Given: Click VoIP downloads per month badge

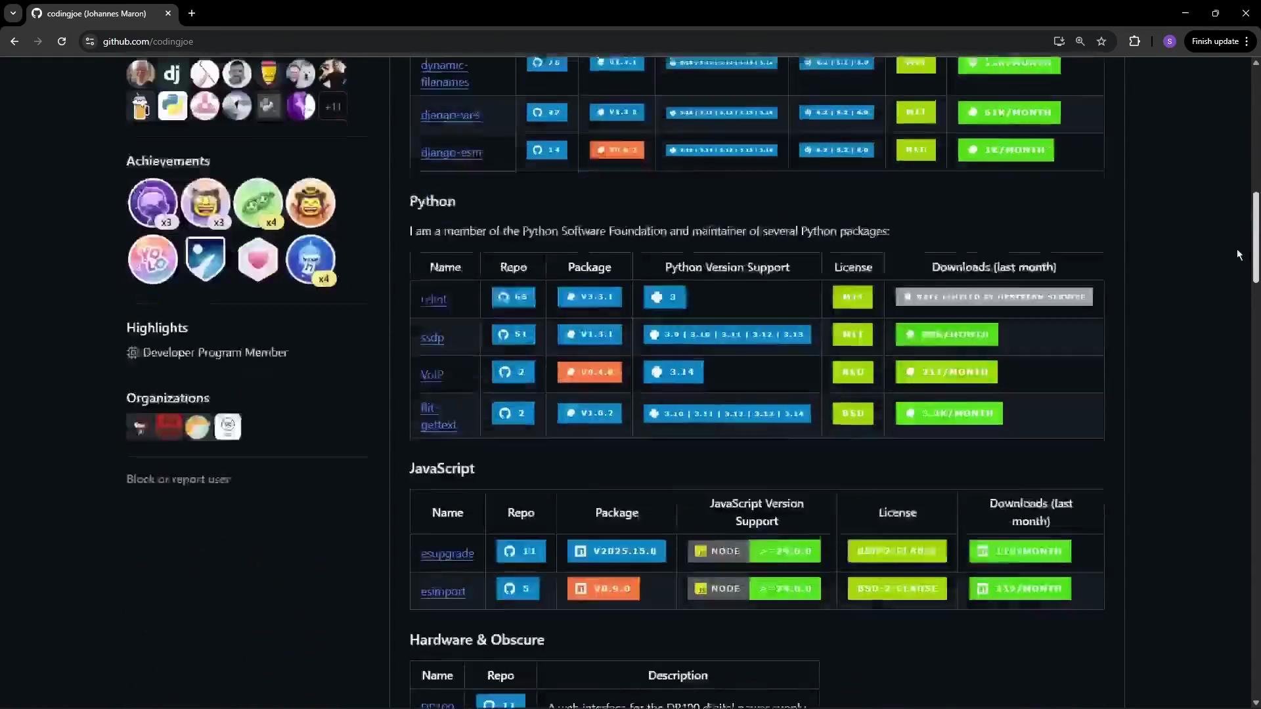Looking at the screenshot, I should coord(946,372).
